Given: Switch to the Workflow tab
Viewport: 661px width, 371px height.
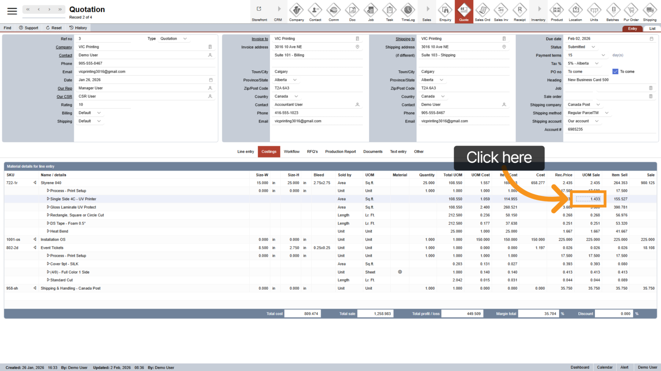Looking at the screenshot, I should pyautogui.click(x=292, y=152).
